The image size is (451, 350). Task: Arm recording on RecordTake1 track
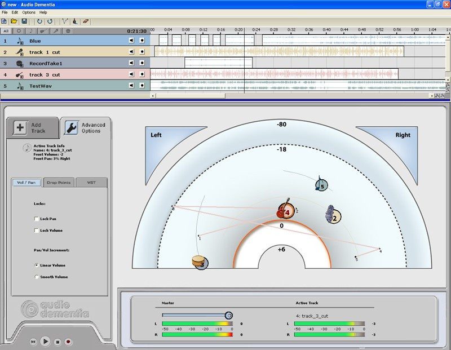click(142, 63)
